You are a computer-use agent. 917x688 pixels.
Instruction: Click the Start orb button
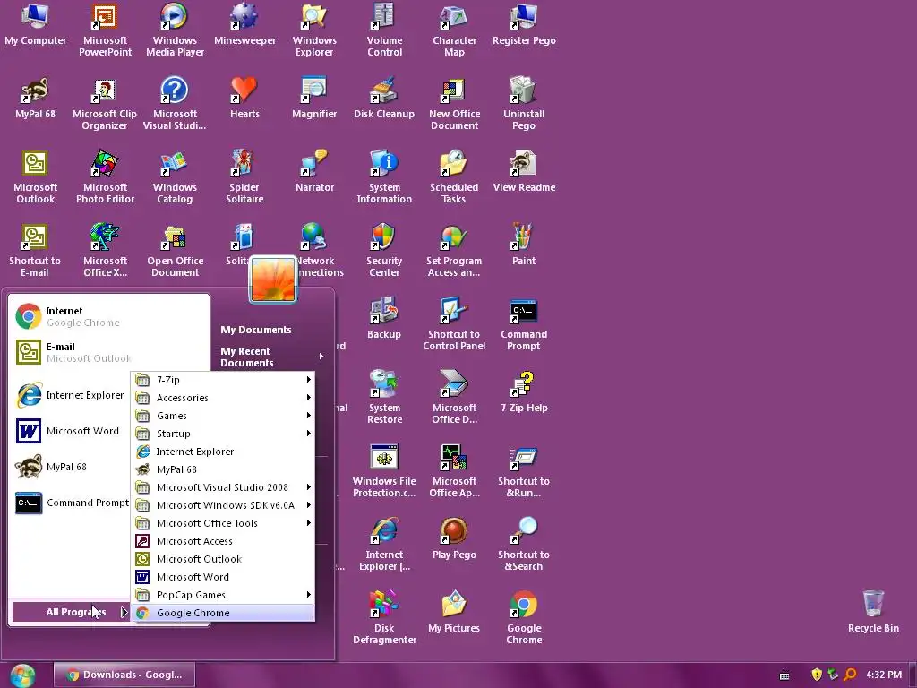point(22,675)
